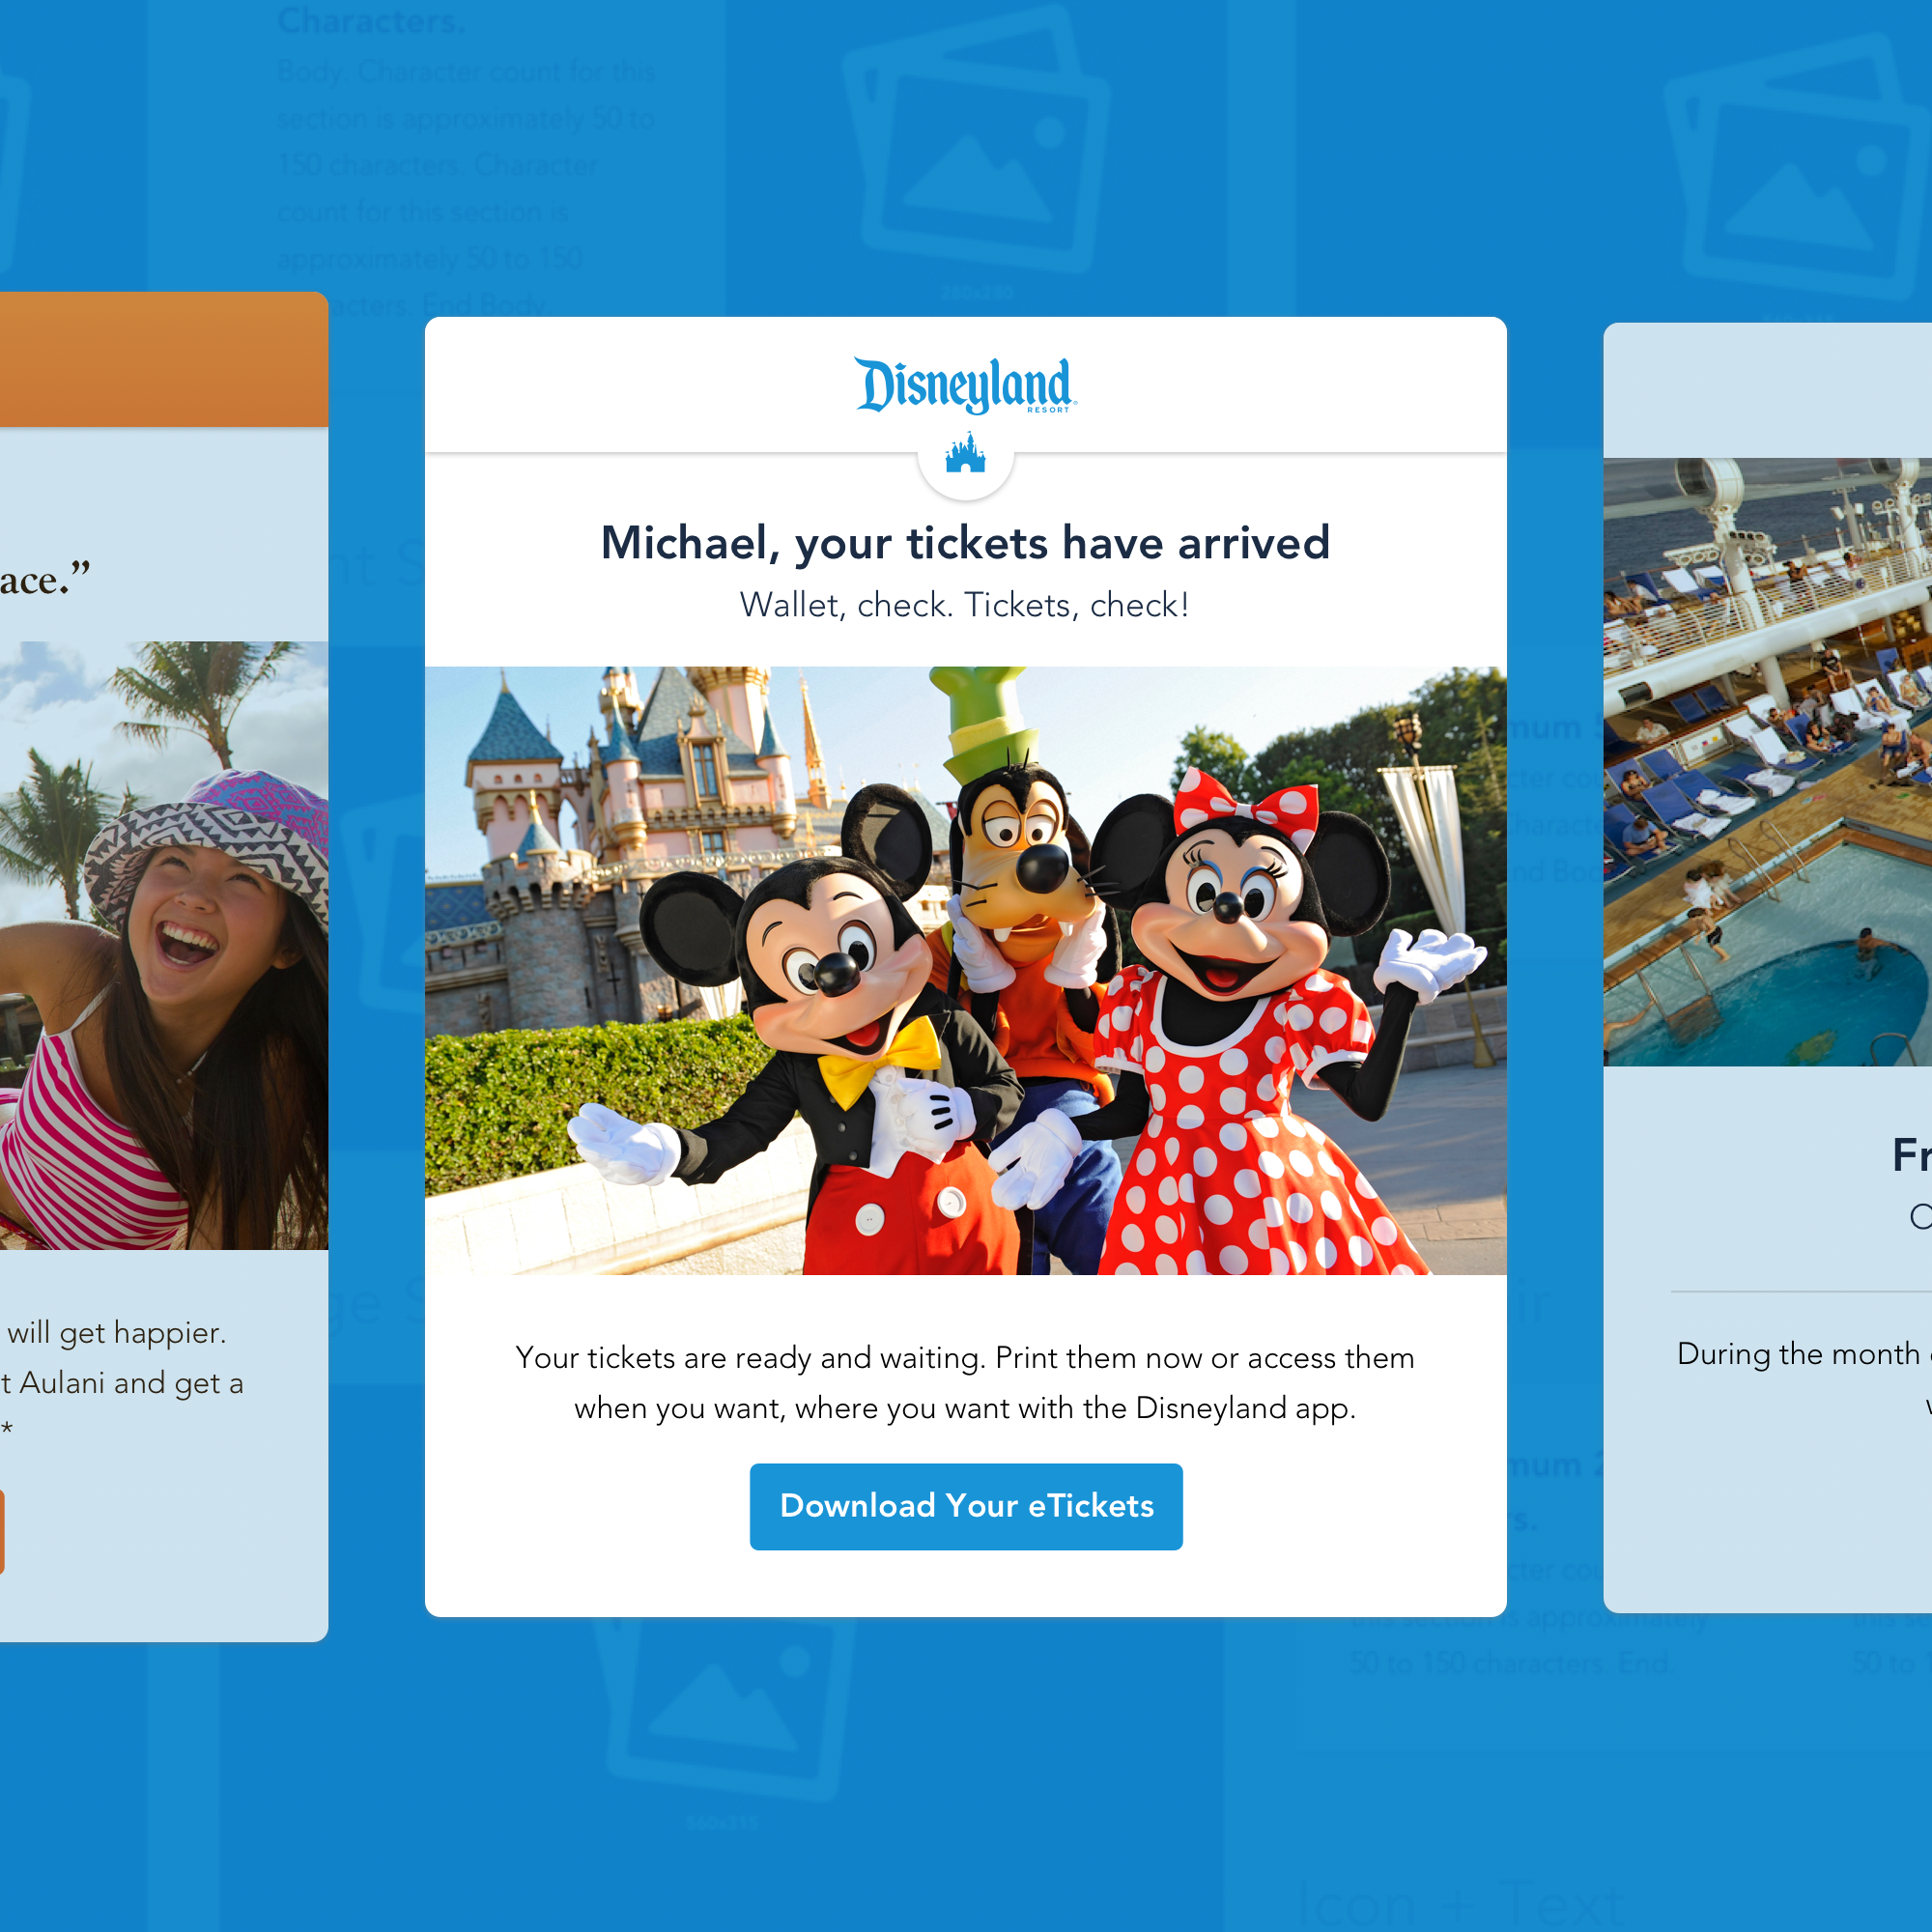Open the cruise ship pool deck photo

pyautogui.click(x=1767, y=762)
